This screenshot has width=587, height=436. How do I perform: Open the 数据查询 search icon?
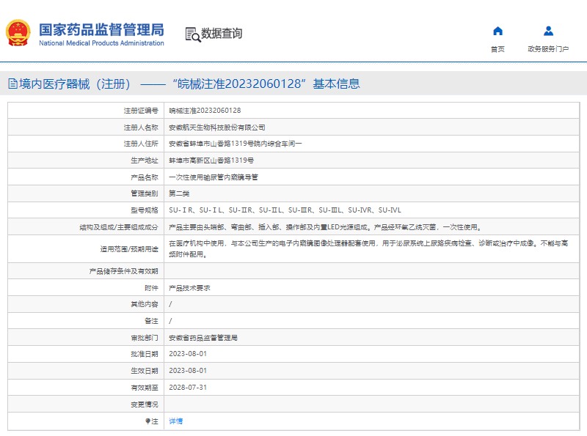[193, 34]
